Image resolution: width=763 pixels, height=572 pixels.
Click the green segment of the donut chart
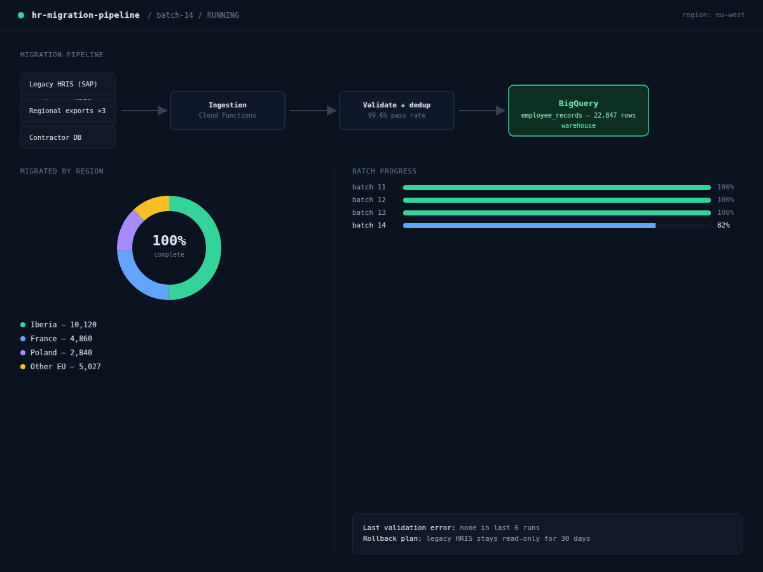coord(214,248)
